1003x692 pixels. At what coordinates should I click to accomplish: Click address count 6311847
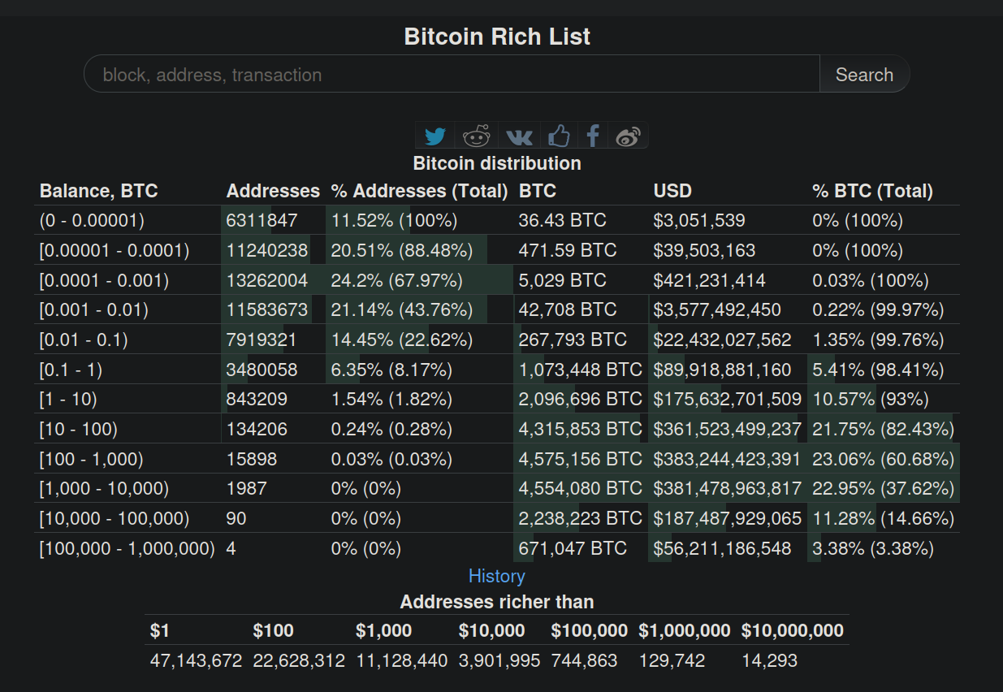pos(262,220)
